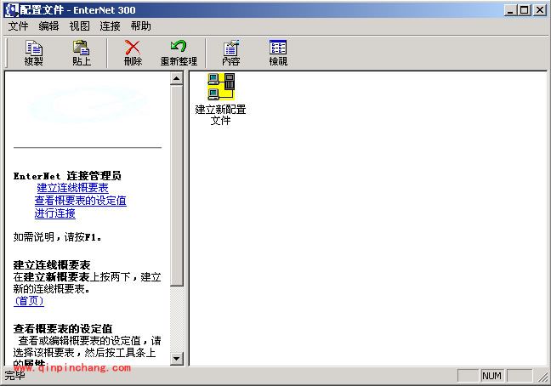Open the 文件 menu
Image resolution: width=551 pixels, height=386 pixels.
[18, 26]
